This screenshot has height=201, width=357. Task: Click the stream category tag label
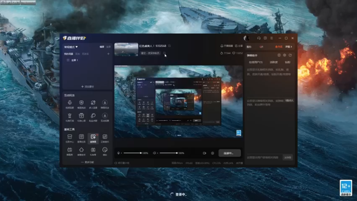[x=150, y=53]
